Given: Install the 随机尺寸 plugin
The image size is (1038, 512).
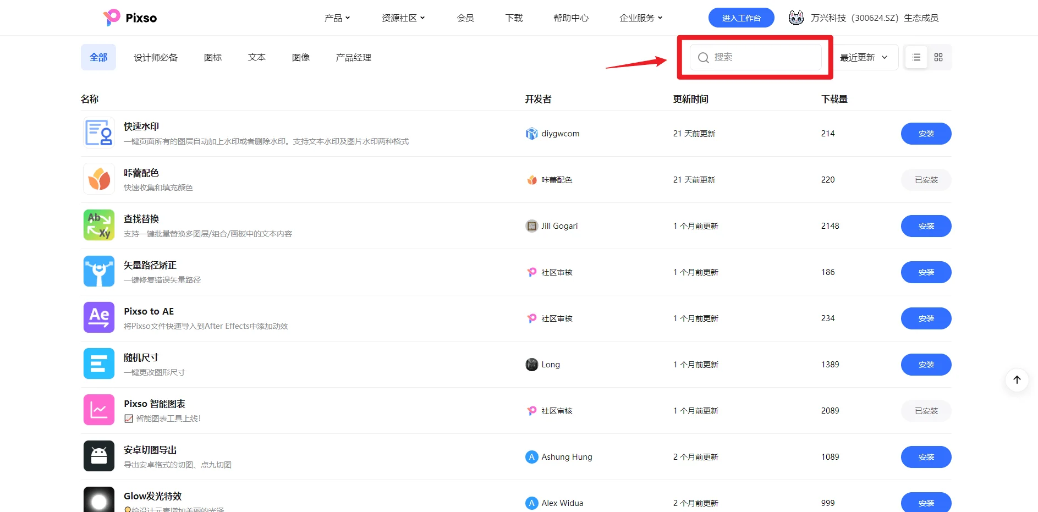Looking at the screenshot, I should (926, 364).
